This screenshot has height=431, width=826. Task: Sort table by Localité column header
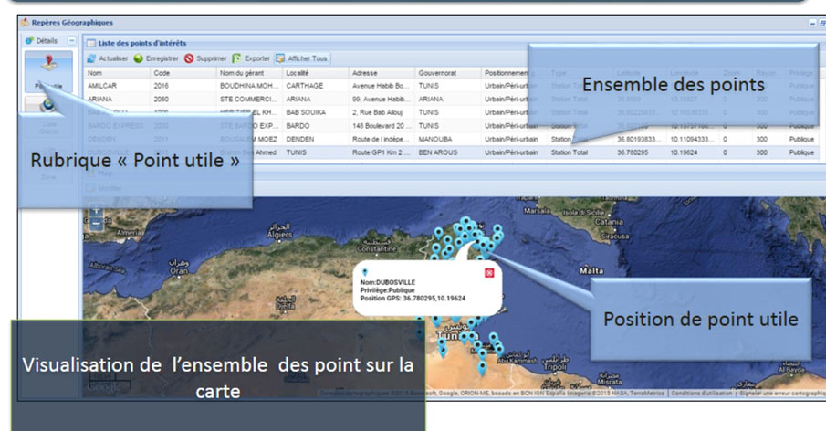tap(300, 72)
